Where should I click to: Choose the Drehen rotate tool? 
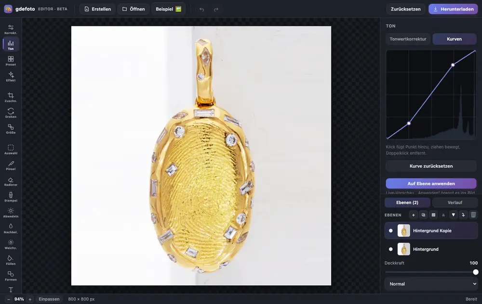click(x=11, y=113)
